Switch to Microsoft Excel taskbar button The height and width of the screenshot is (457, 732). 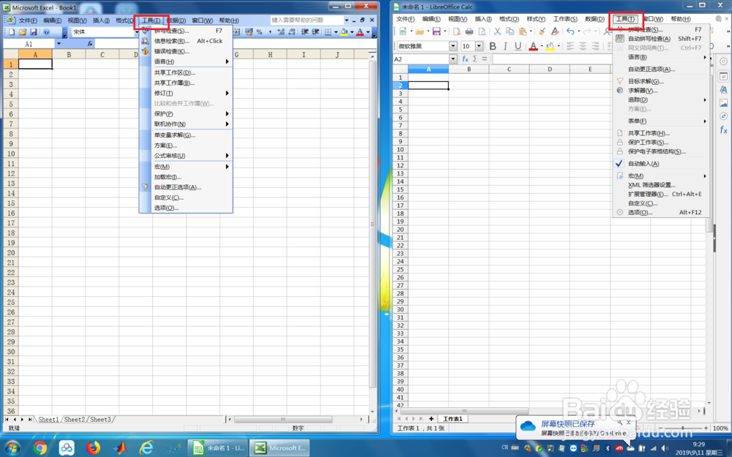click(280, 448)
